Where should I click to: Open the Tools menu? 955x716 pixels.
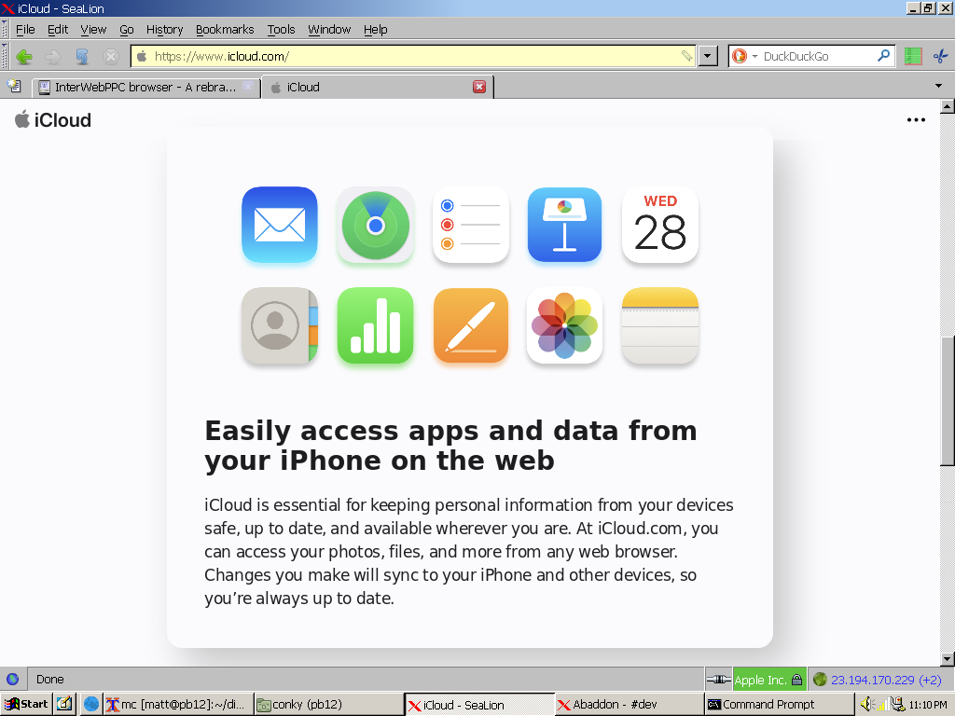pyautogui.click(x=282, y=29)
